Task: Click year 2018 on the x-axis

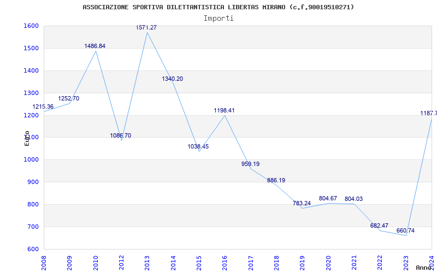Action: click(x=276, y=263)
